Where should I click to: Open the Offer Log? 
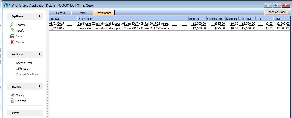click(x=22, y=69)
